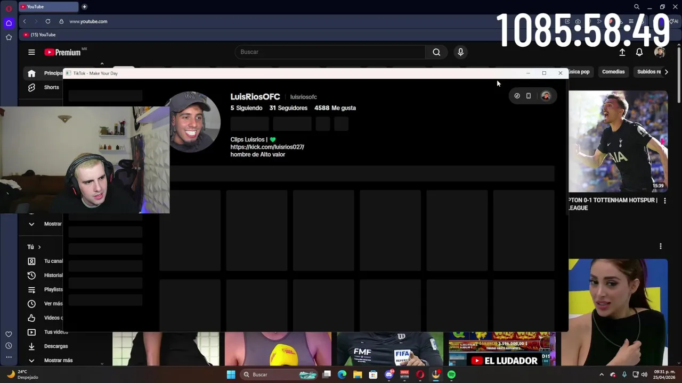
Task: Open Discord from the taskbar
Action: coord(389,374)
